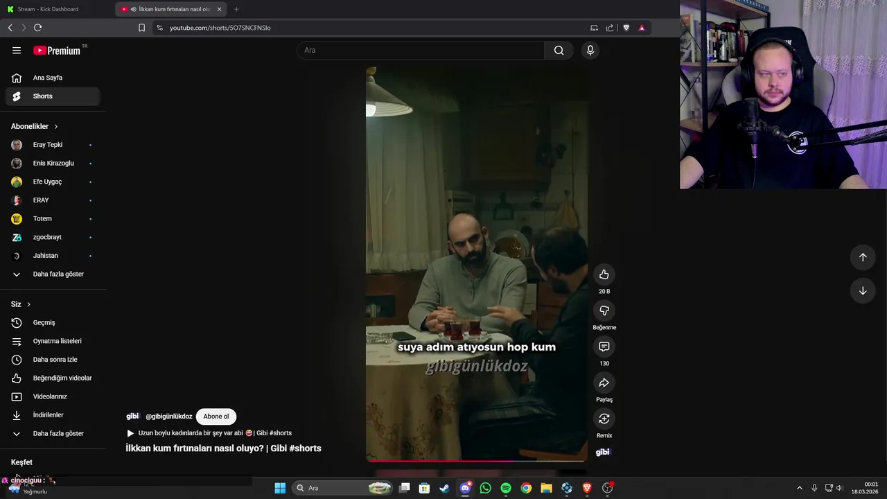Reload the page in browser
The height and width of the screenshot is (499, 887).
(37, 28)
